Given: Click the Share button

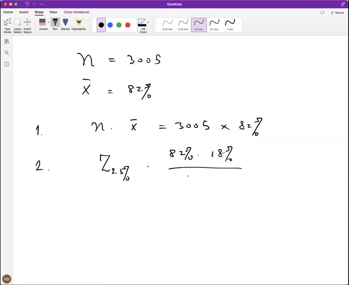Looking at the screenshot, I should pos(337,13).
